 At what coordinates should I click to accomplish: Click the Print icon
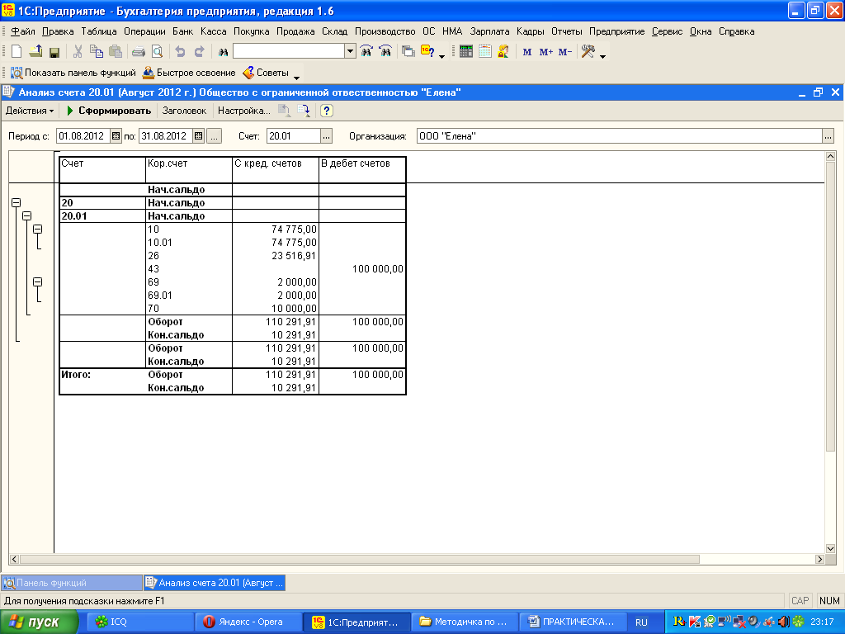(139, 52)
